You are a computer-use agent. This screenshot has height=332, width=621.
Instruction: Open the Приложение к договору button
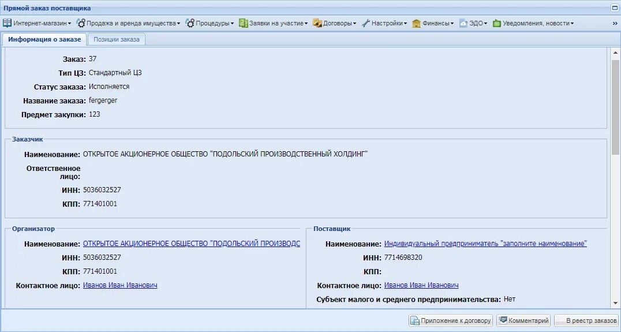451,320
